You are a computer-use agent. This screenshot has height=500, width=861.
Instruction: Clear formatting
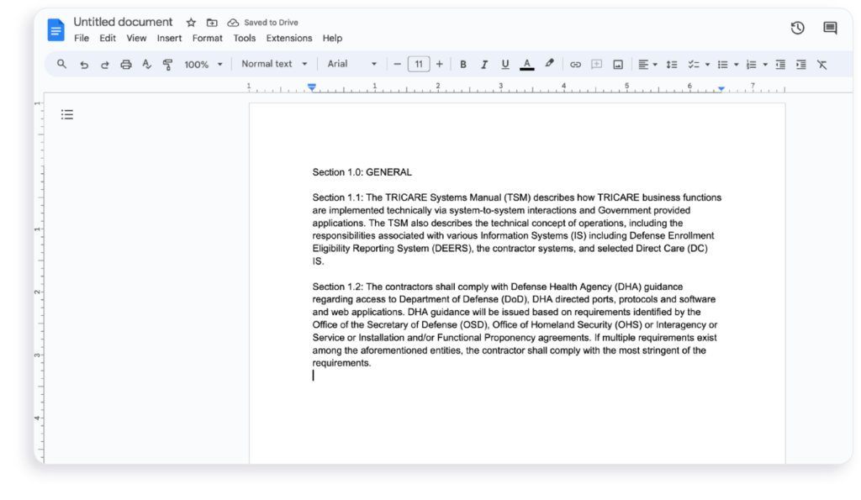coord(822,65)
